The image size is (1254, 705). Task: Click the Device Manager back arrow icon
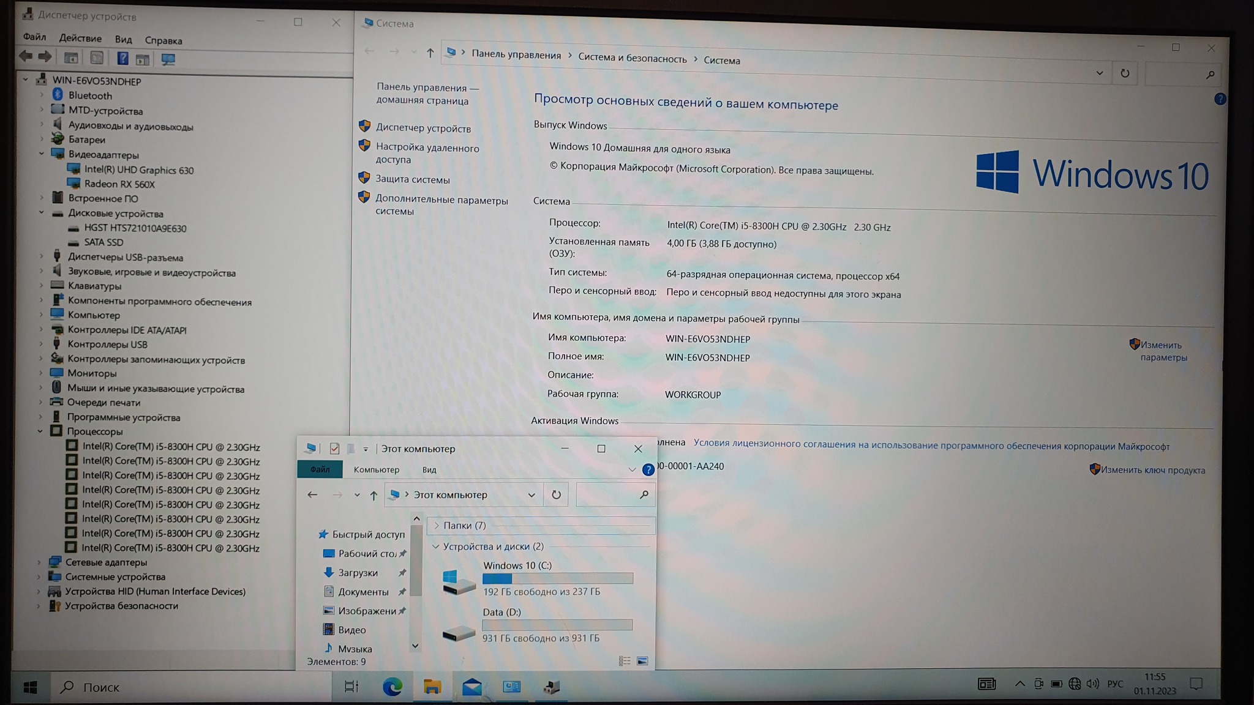[x=26, y=57]
